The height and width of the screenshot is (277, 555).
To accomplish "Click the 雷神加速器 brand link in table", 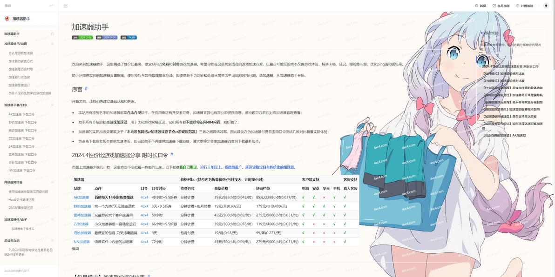I will 82,215.
